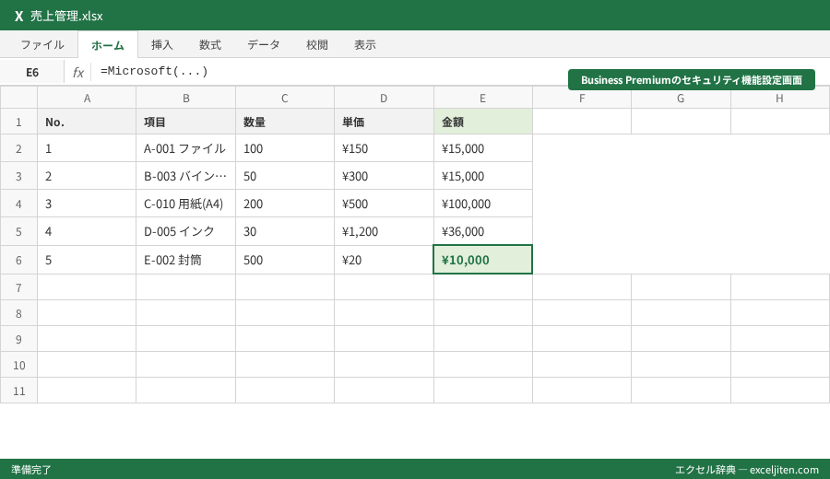830x479 pixels.
Task: Select row 11 header
Action: click(x=18, y=391)
